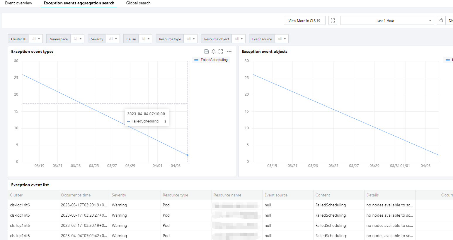Select the first cls-lqc1rit6 row in event list
The image size is (453, 240).
[20, 205]
